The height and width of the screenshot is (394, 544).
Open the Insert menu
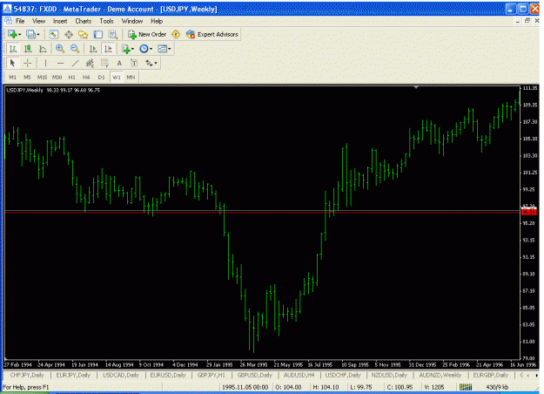tap(60, 21)
